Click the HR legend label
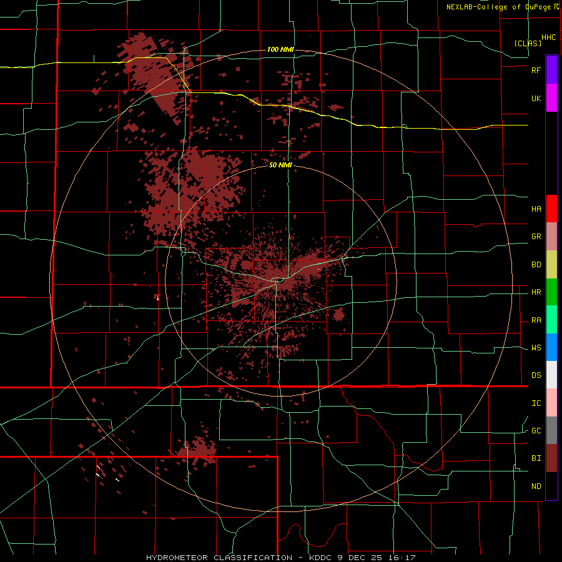Image resolution: width=562 pixels, height=562 pixels. click(x=536, y=292)
